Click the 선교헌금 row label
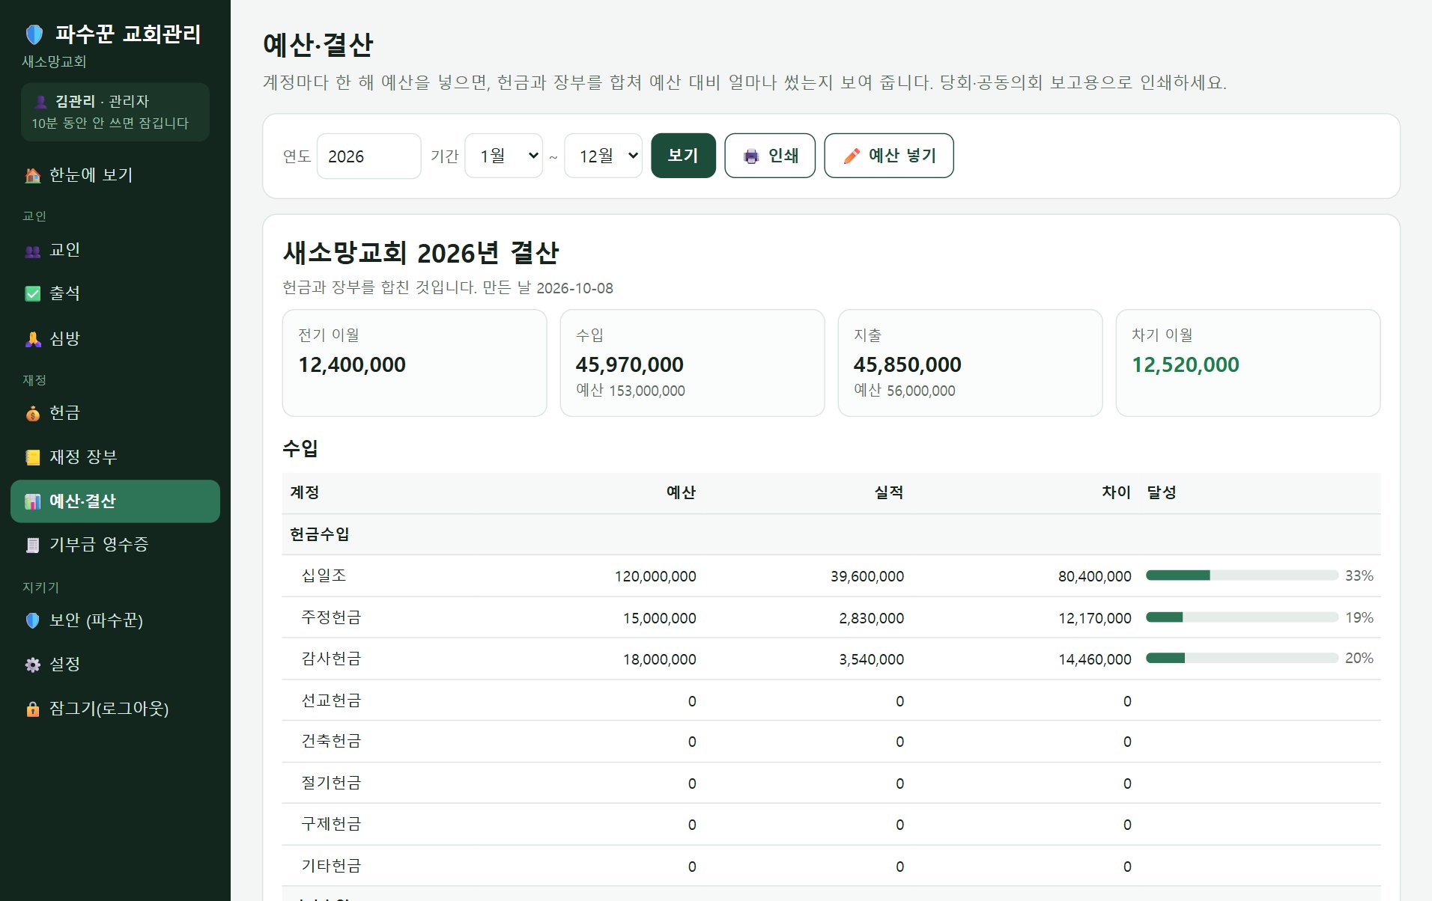 coord(331,700)
